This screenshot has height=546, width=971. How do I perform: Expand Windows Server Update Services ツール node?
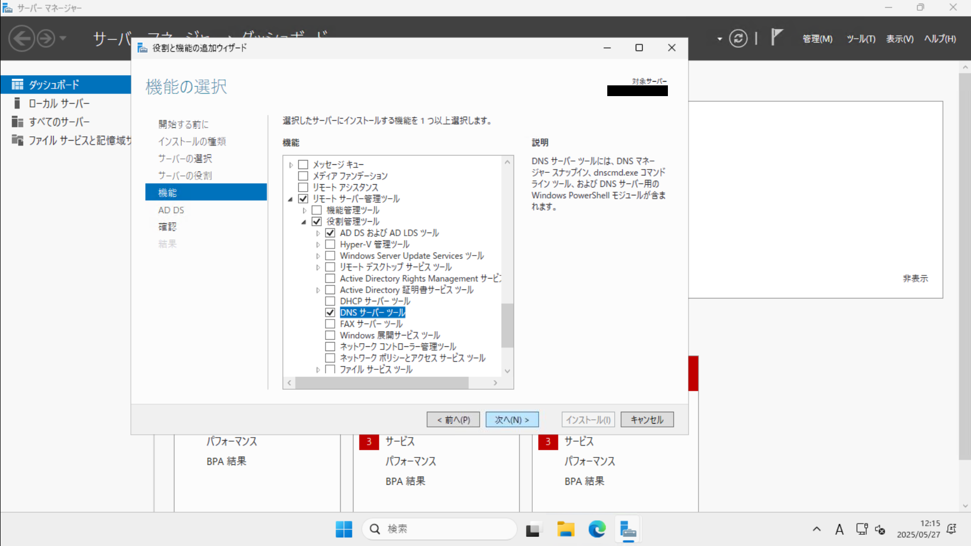coord(318,256)
